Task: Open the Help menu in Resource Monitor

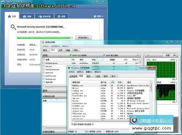Action: (66, 46)
